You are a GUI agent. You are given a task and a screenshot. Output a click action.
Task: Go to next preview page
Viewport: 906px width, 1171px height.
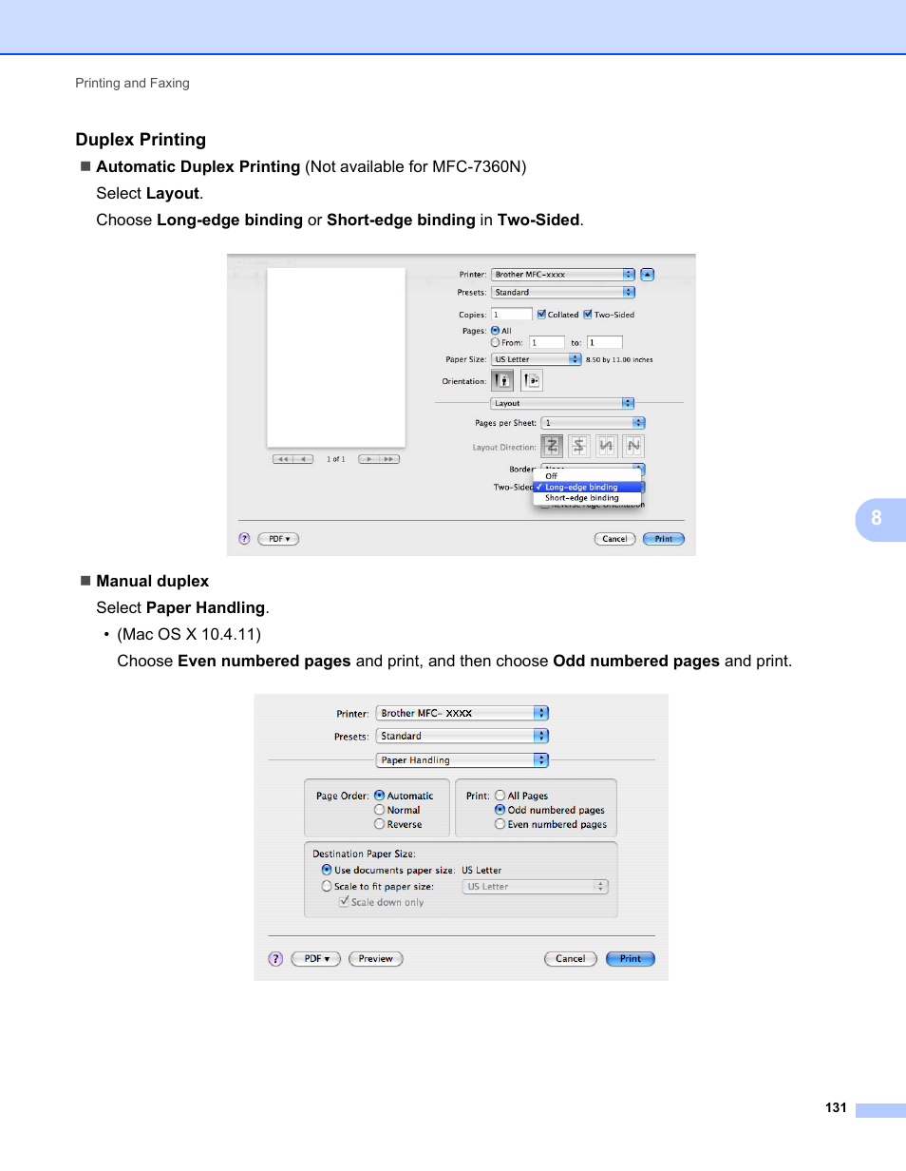pos(368,459)
